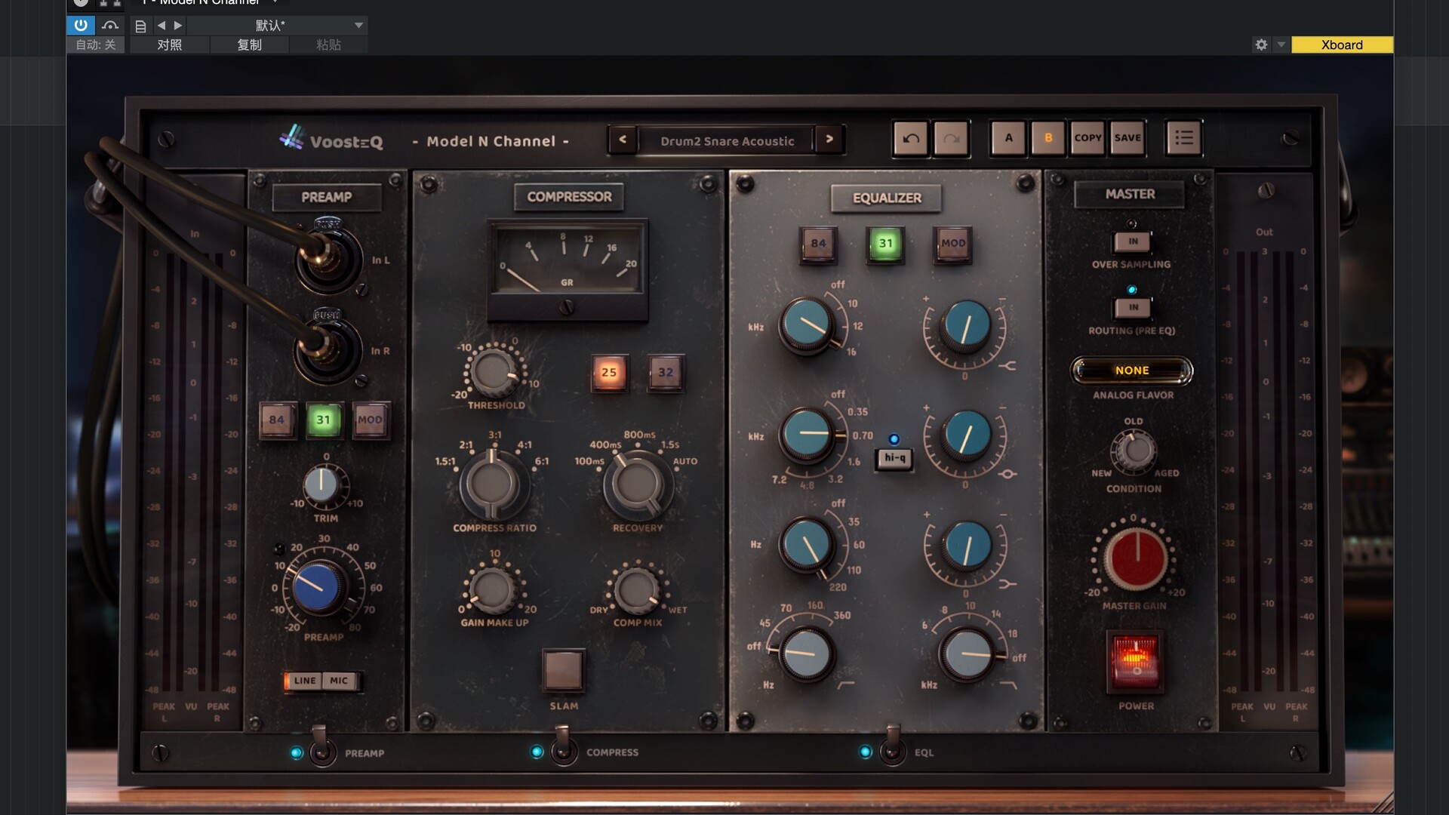
Task: Click the TRIM knob
Action: pyautogui.click(x=322, y=484)
